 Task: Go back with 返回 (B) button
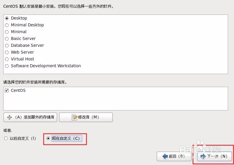(x=174, y=156)
